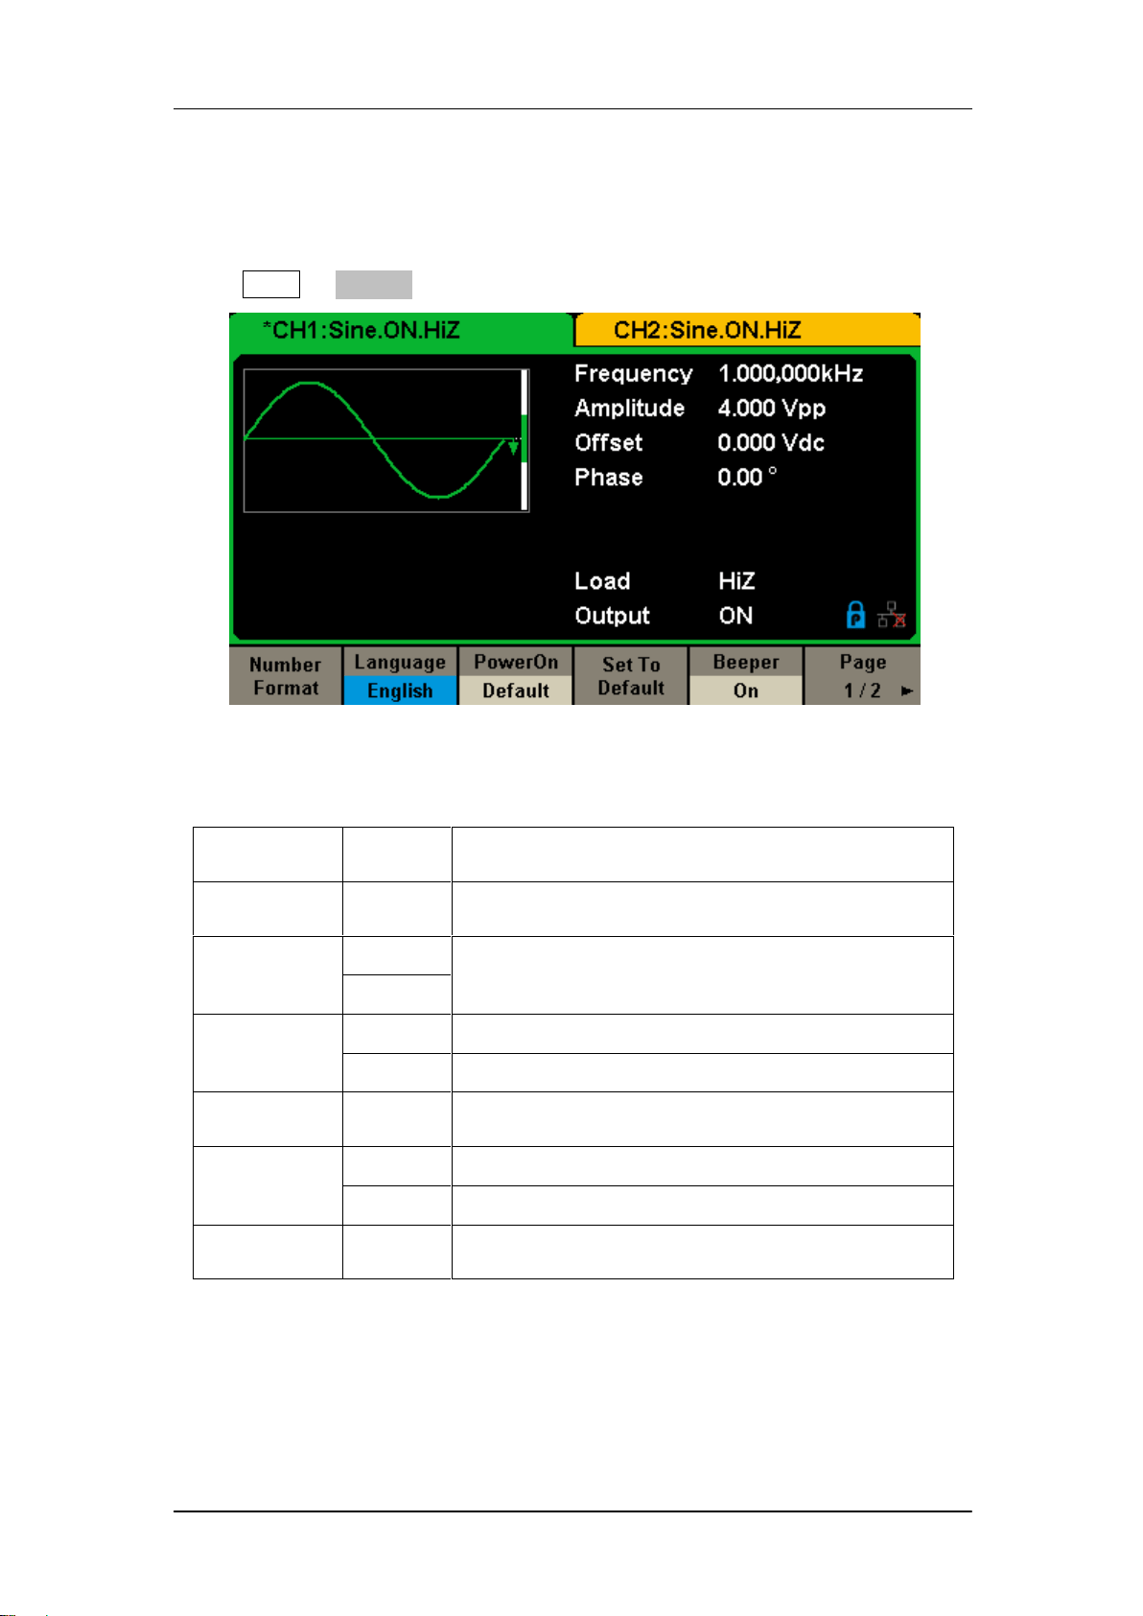Click the Frequency parameter label
Screen dimensions: 1143x1616
pyautogui.click(x=633, y=373)
